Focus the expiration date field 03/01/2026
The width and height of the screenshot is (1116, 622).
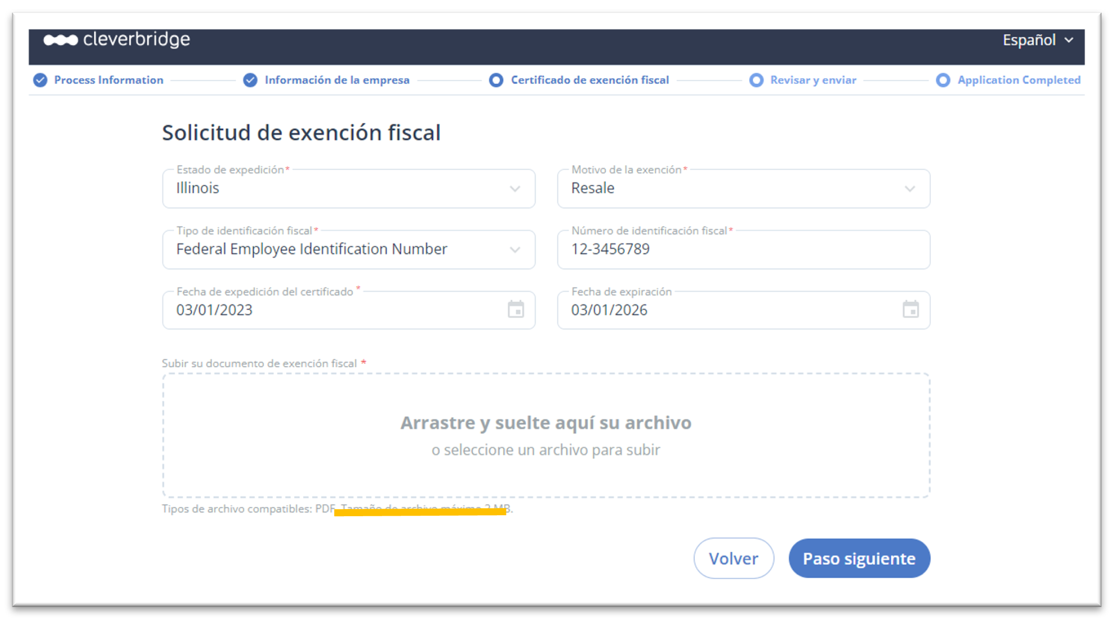744,310
